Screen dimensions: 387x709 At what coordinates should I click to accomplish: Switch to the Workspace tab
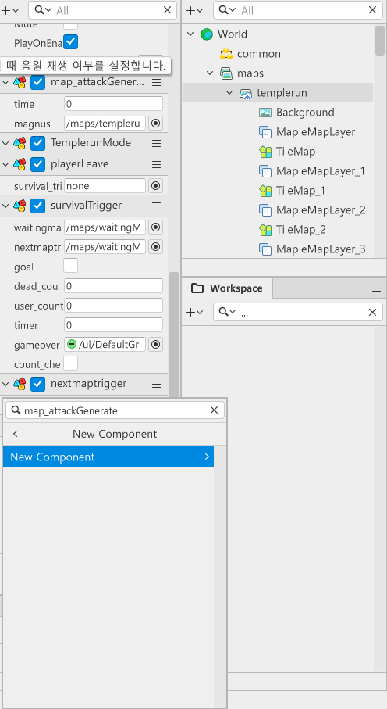point(228,288)
